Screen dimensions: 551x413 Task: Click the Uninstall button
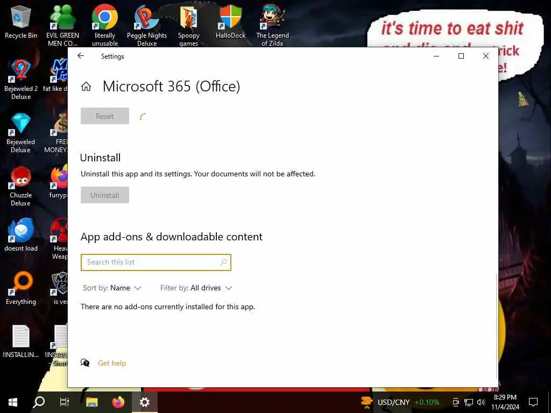click(x=105, y=195)
